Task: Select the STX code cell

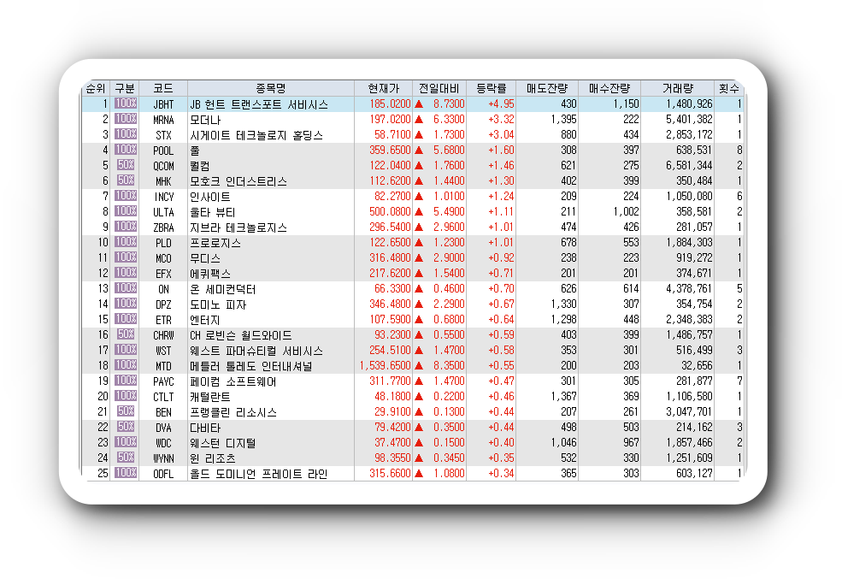Action: coord(163,135)
